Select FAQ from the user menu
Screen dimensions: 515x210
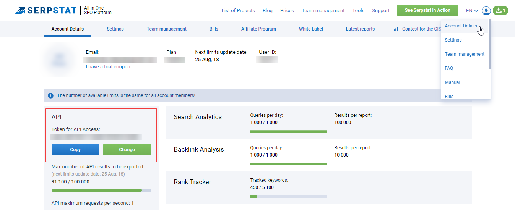click(449, 68)
